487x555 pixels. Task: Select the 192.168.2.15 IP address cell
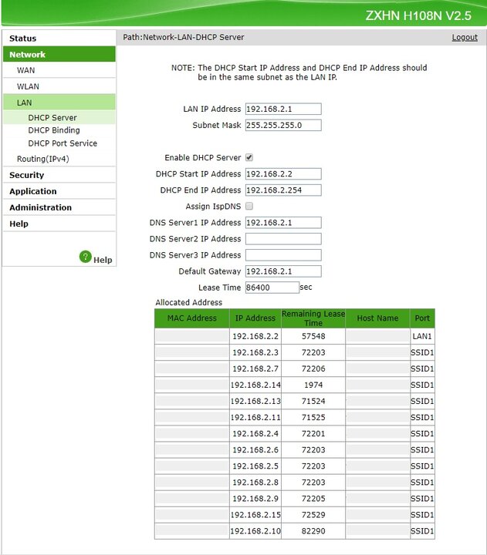coord(255,515)
